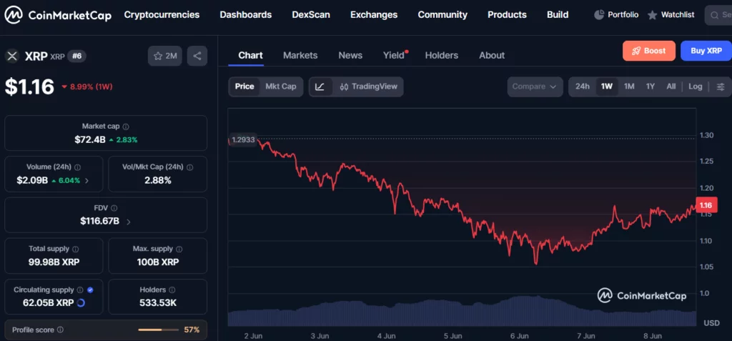The height and width of the screenshot is (341, 732).
Task: Click the XRP coin logo
Action: (11, 56)
